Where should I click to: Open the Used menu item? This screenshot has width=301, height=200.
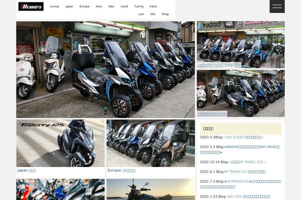124,6
